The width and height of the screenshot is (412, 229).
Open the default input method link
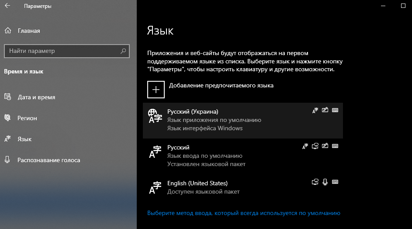[x=243, y=213]
